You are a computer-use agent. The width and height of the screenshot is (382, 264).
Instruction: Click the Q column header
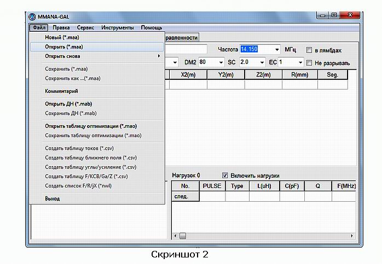click(317, 186)
